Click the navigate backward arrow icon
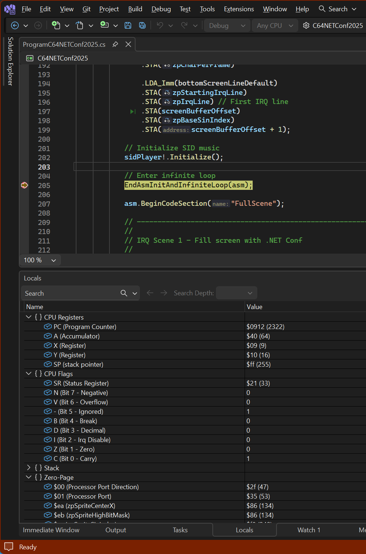Screen dimensions: 366x554 (14, 25)
